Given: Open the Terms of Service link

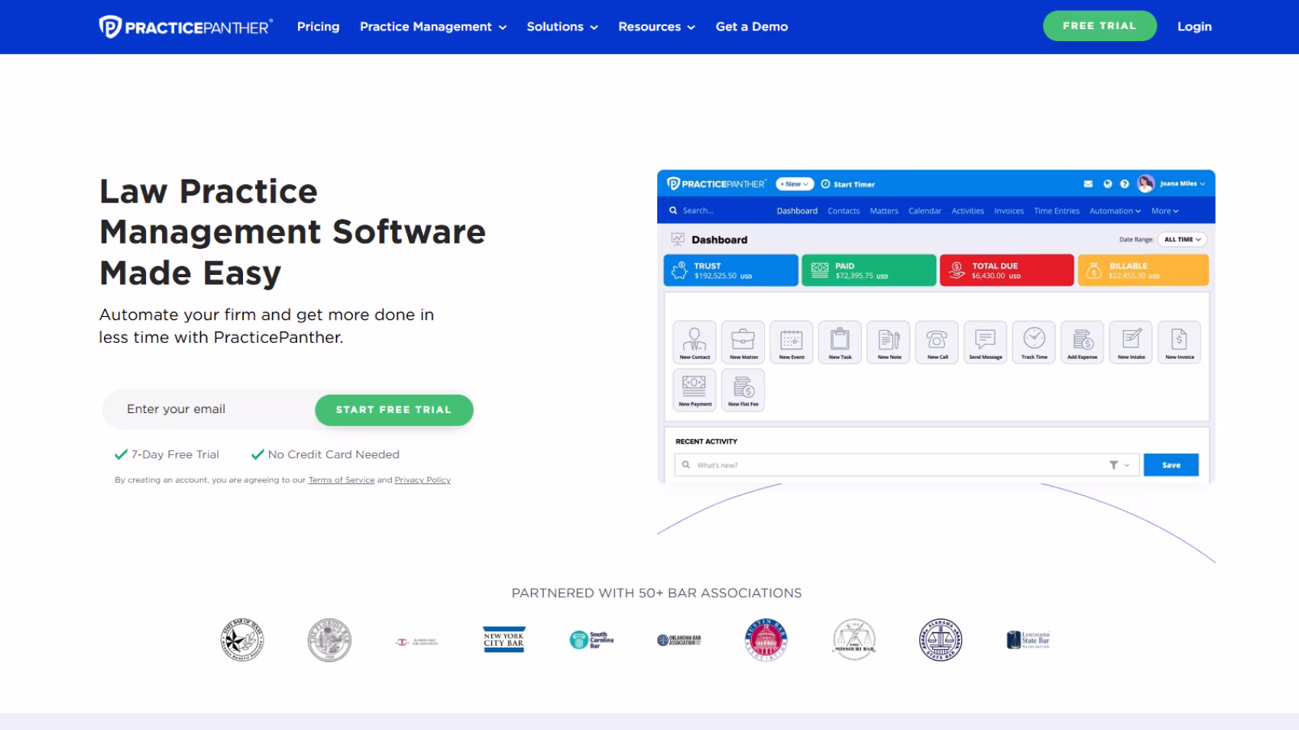Looking at the screenshot, I should click(342, 480).
